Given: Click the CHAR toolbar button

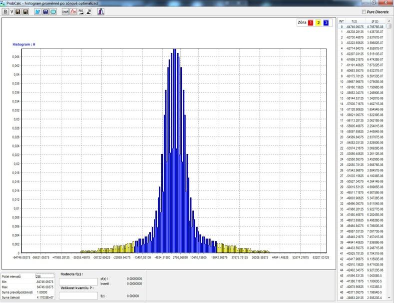Looking at the screenshot, I should click(x=65, y=11).
